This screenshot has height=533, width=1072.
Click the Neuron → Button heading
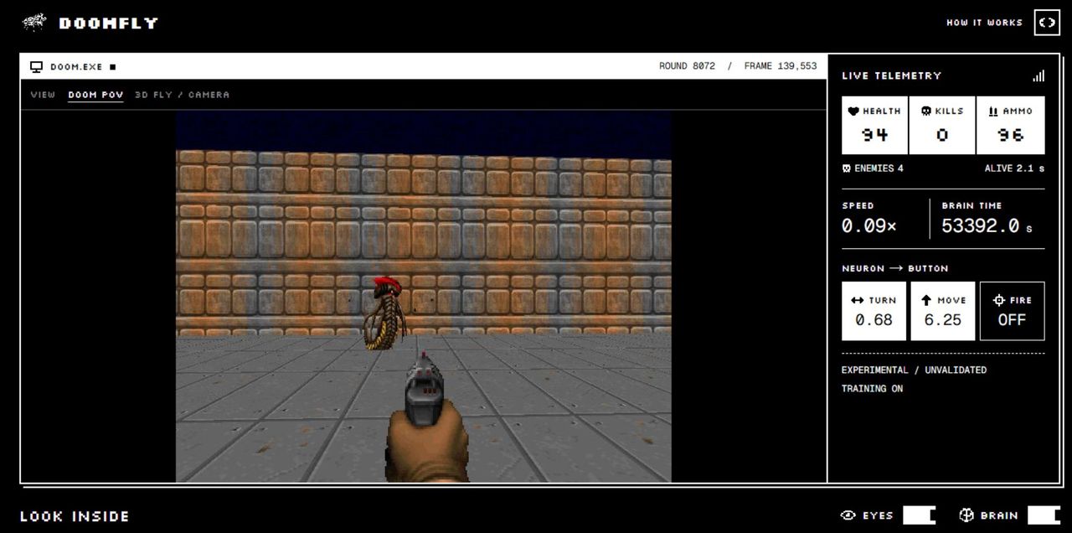895,268
